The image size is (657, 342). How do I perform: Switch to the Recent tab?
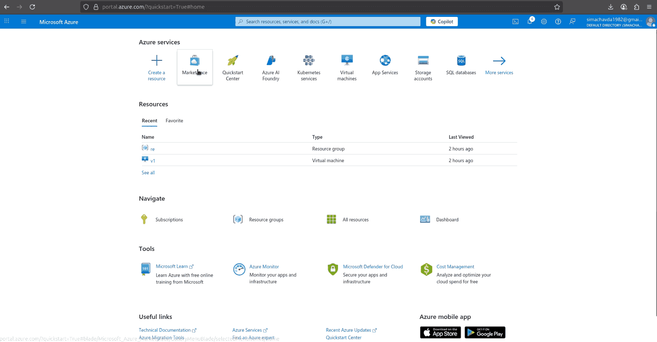[149, 121]
